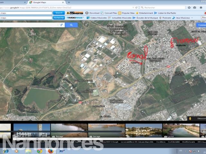
Task: Bookmark page with the star icon
Action: tap(189, 8)
